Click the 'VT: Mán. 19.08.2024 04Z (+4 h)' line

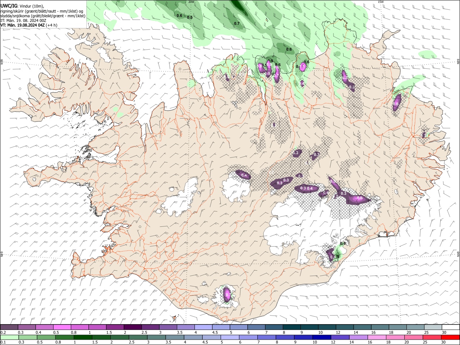pyautogui.click(x=29, y=25)
